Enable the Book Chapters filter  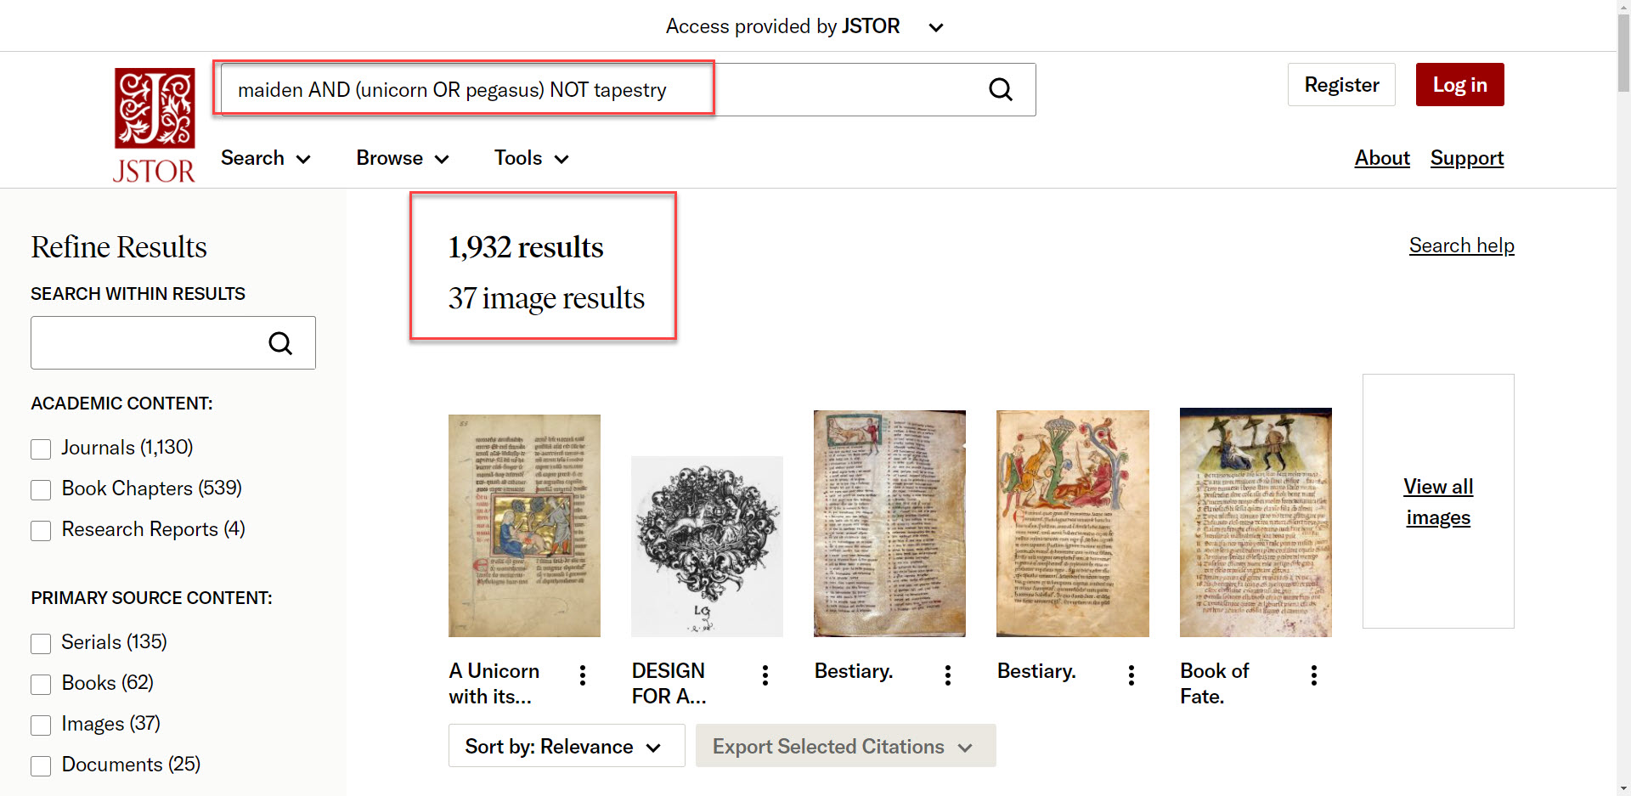coord(41,489)
